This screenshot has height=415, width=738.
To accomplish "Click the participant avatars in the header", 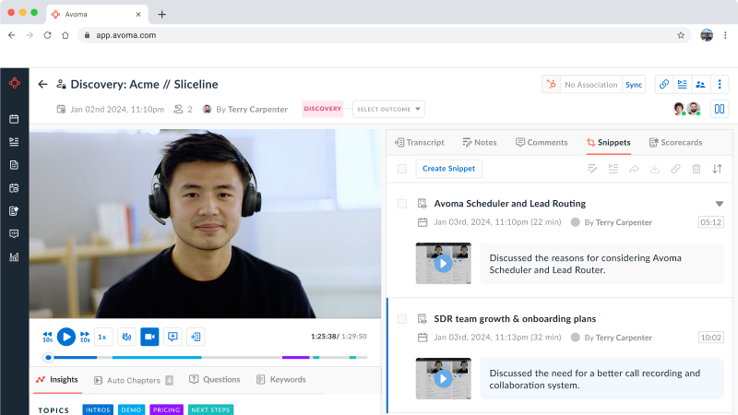I will pyautogui.click(x=686, y=109).
